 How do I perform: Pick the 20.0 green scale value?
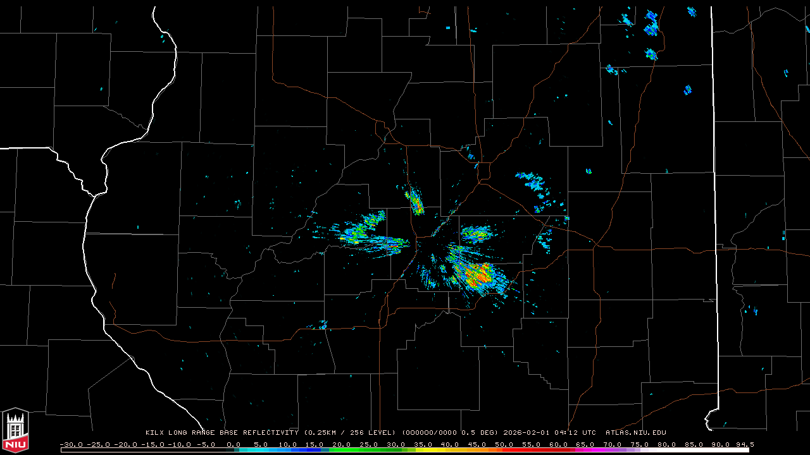point(342,444)
